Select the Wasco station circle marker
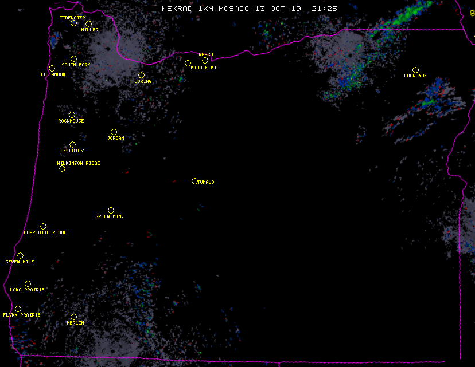 coord(205,60)
